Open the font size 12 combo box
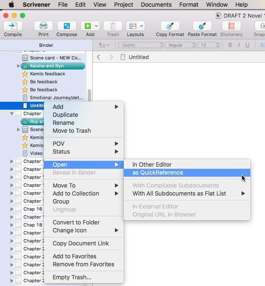265x286 pixels. point(208,45)
